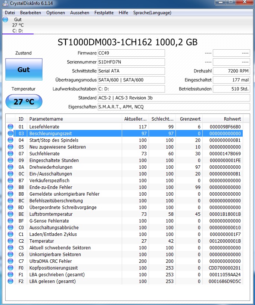The image size is (255, 305).
Task: Click the Laufwerksbuchstaben field C: D:
Action: 131,89
